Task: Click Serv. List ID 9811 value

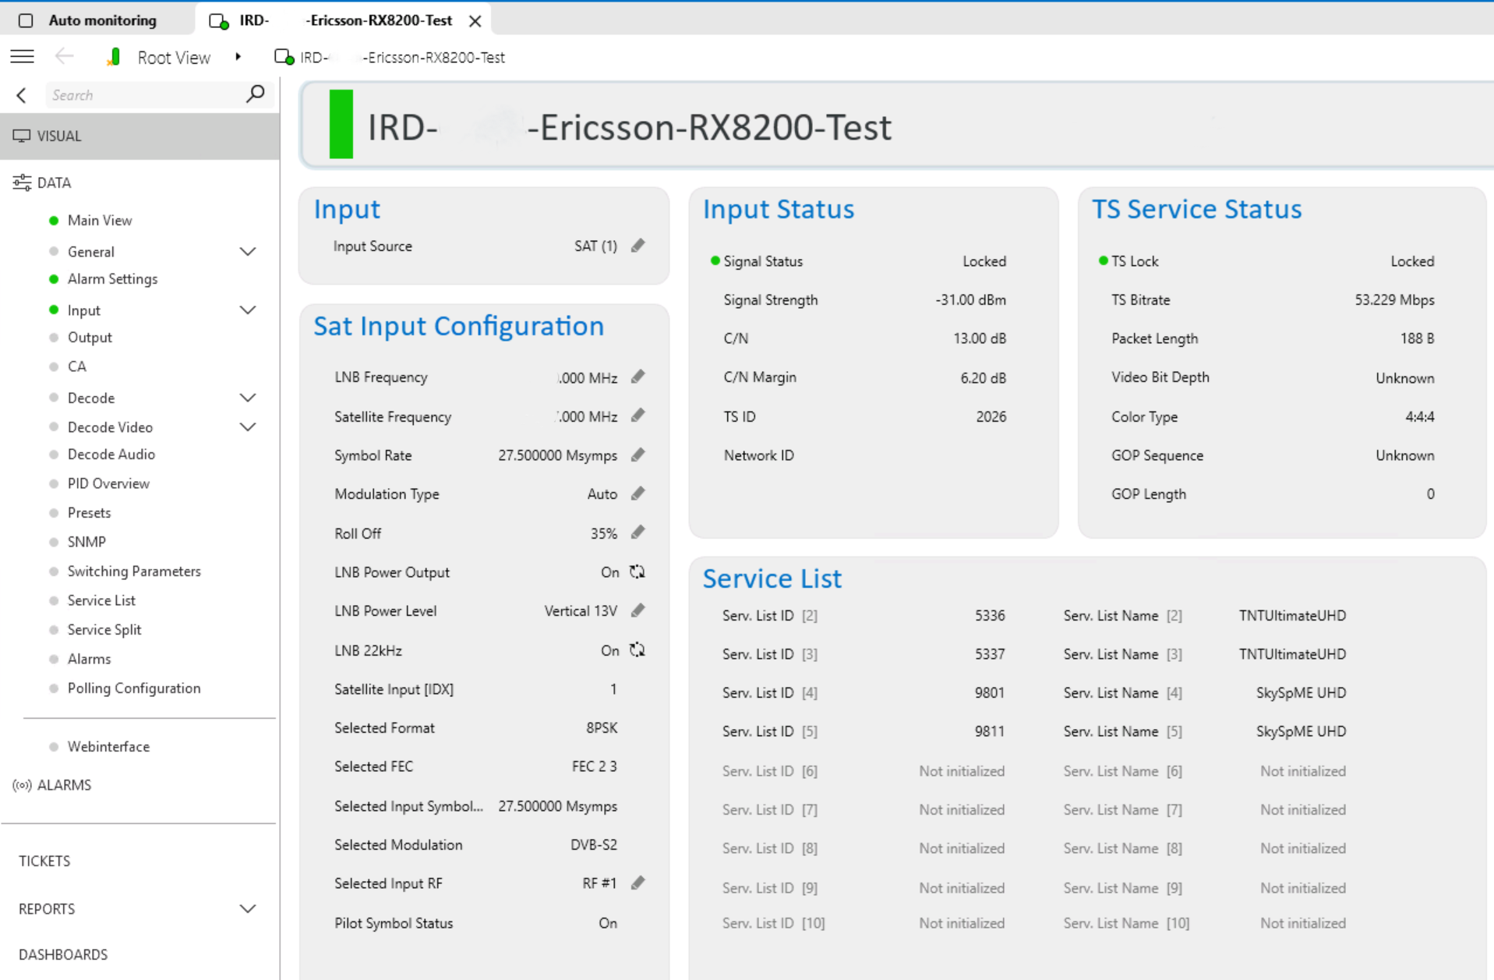Action: (990, 731)
